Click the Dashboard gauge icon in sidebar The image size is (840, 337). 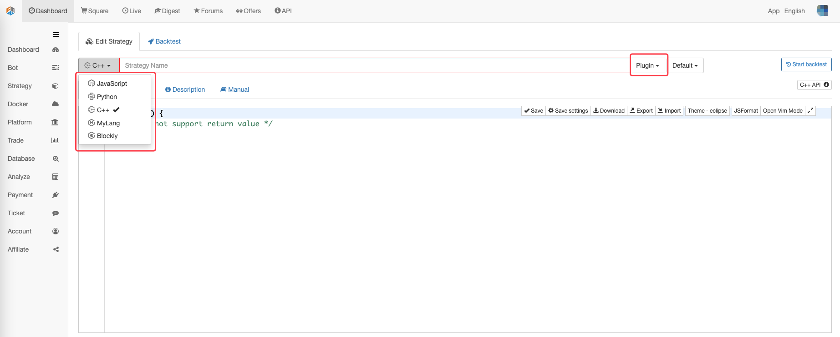56,50
